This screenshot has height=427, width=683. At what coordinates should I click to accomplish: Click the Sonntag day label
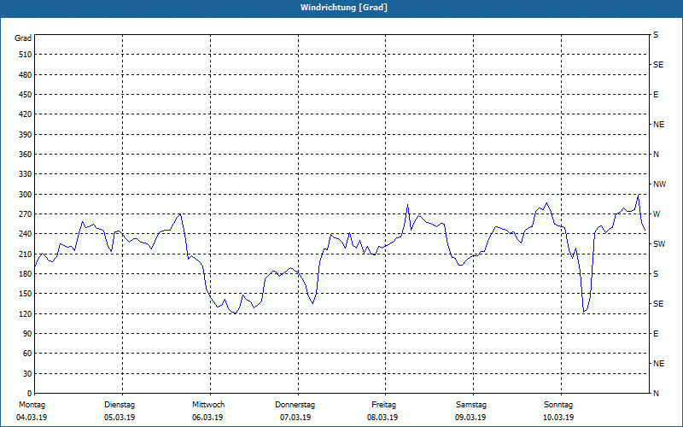(x=558, y=405)
